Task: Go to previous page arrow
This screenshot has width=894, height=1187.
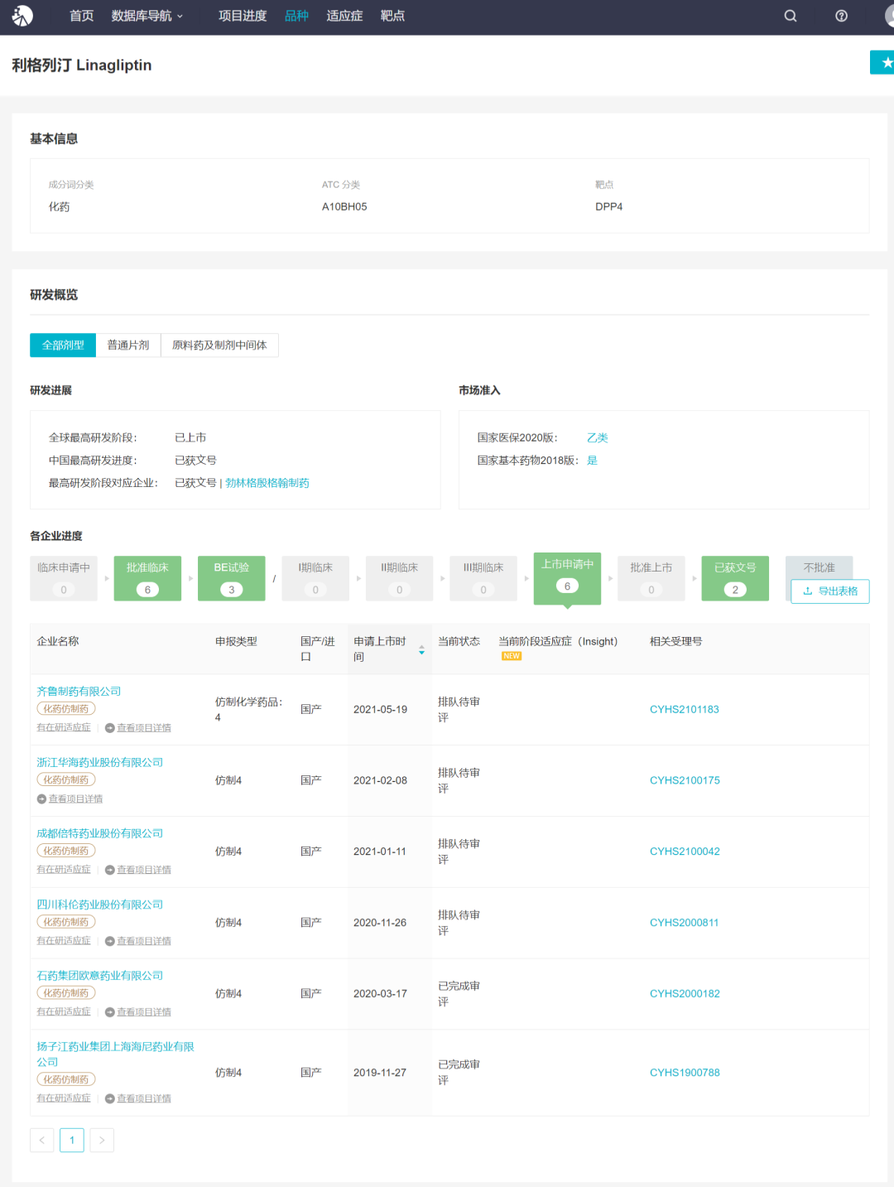Action: pyautogui.click(x=42, y=1141)
